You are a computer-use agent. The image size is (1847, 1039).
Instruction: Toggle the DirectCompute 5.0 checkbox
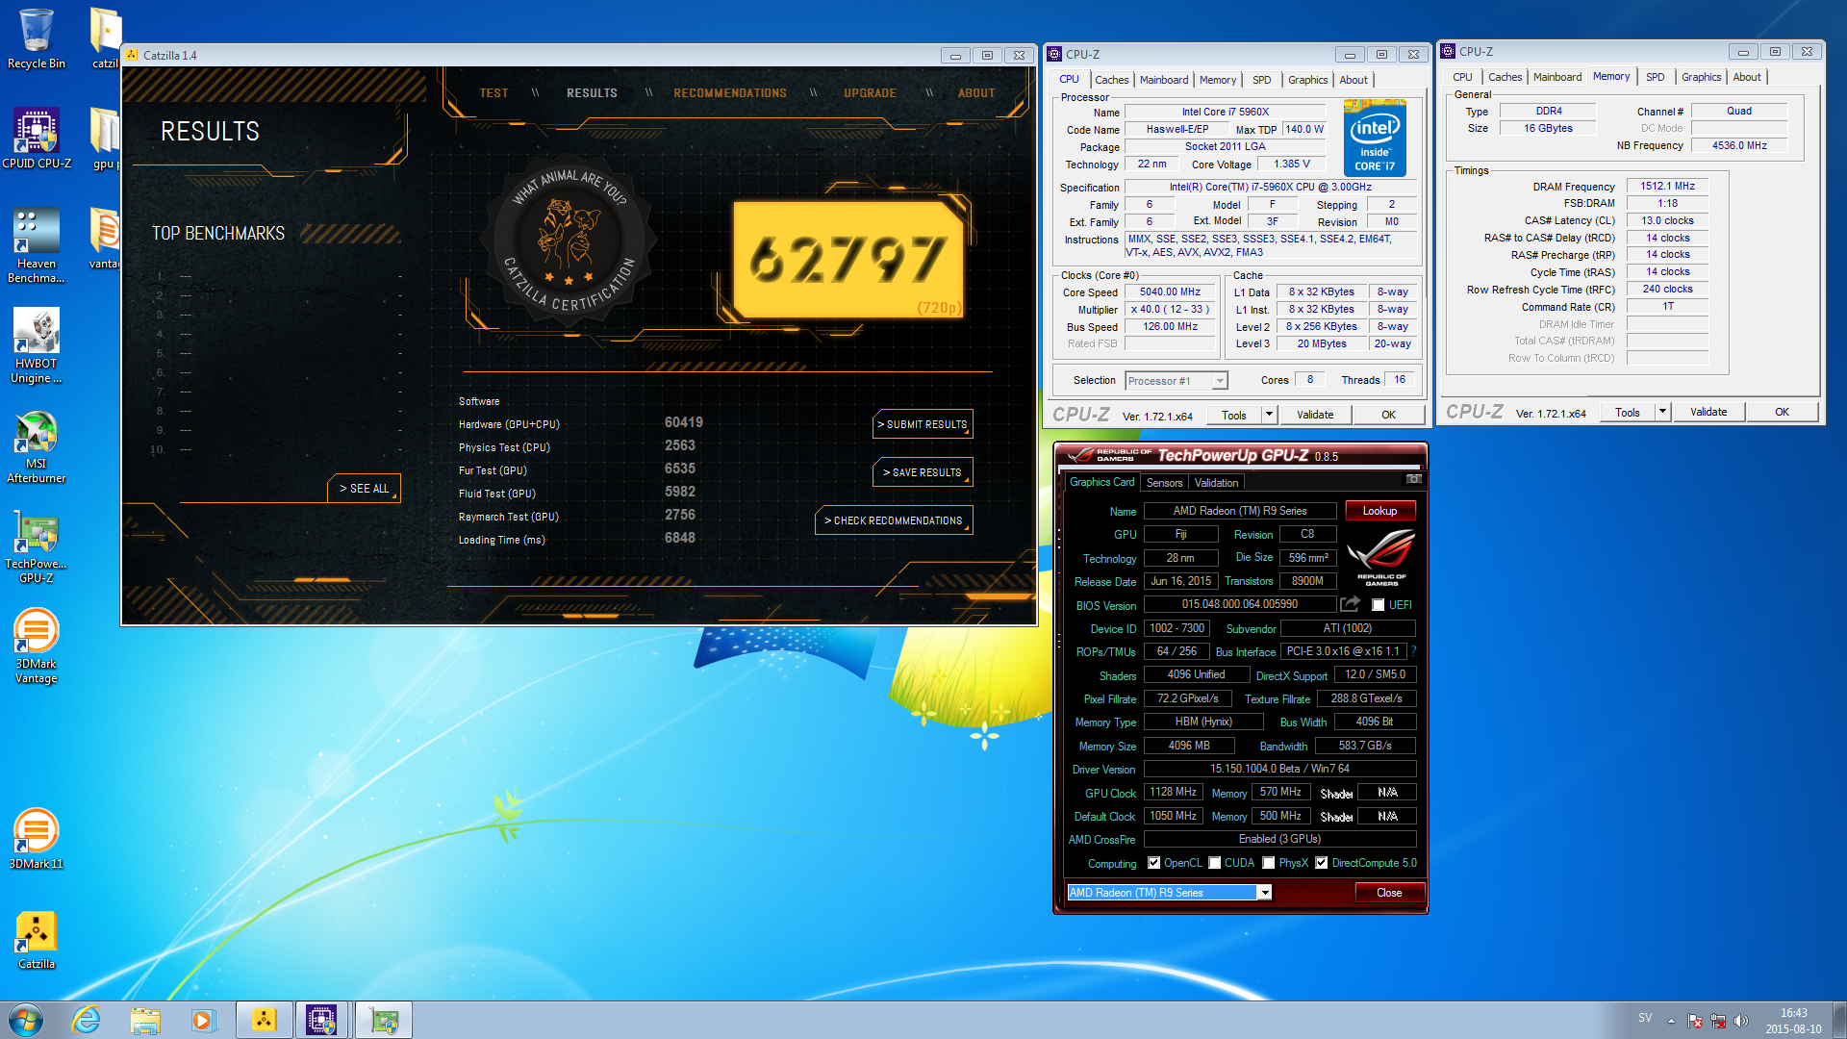click(x=1322, y=863)
